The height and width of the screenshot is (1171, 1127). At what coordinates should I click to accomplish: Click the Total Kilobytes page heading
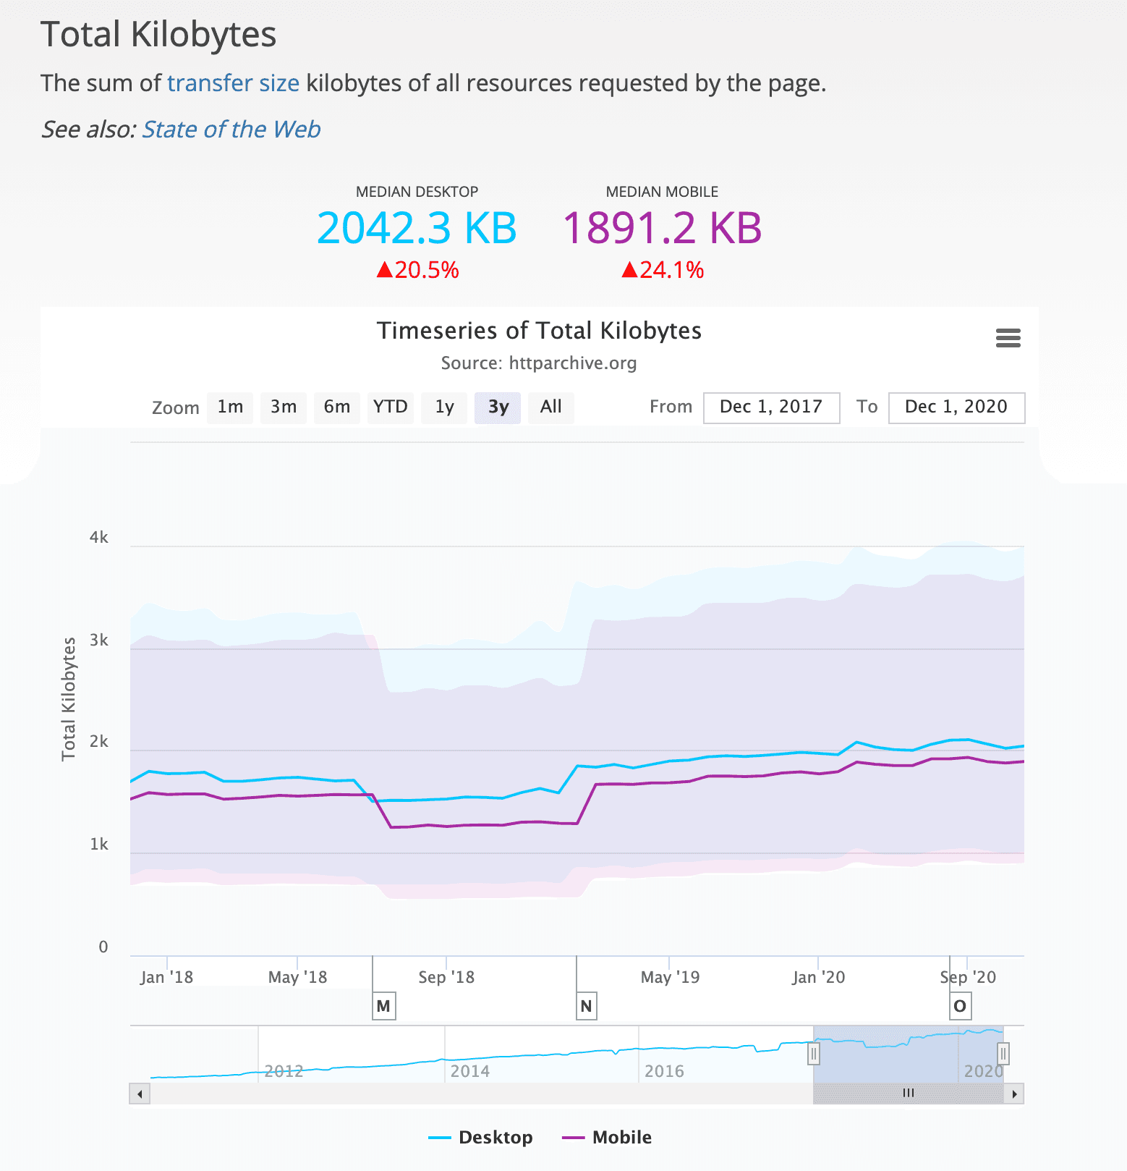pyautogui.click(x=158, y=35)
